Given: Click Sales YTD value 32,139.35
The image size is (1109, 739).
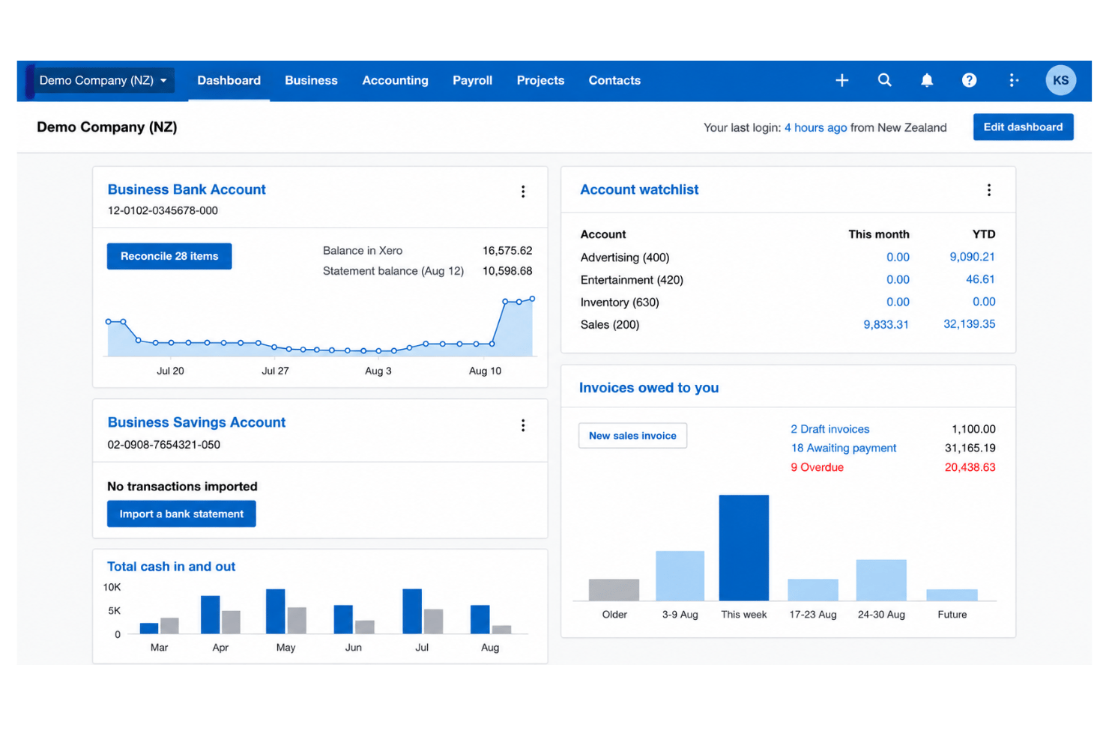Looking at the screenshot, I should coord(970,324).
